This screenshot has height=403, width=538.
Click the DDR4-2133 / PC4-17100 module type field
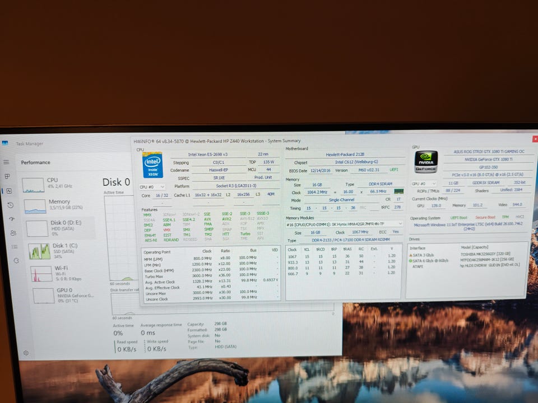click(x=350, y=240)
